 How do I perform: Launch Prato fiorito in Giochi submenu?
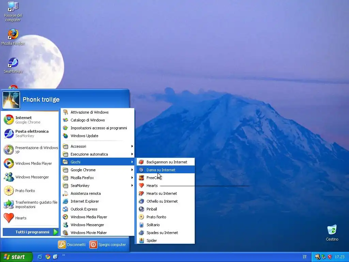pos(166,217)
